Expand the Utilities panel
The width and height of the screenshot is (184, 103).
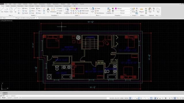(143, 15)
